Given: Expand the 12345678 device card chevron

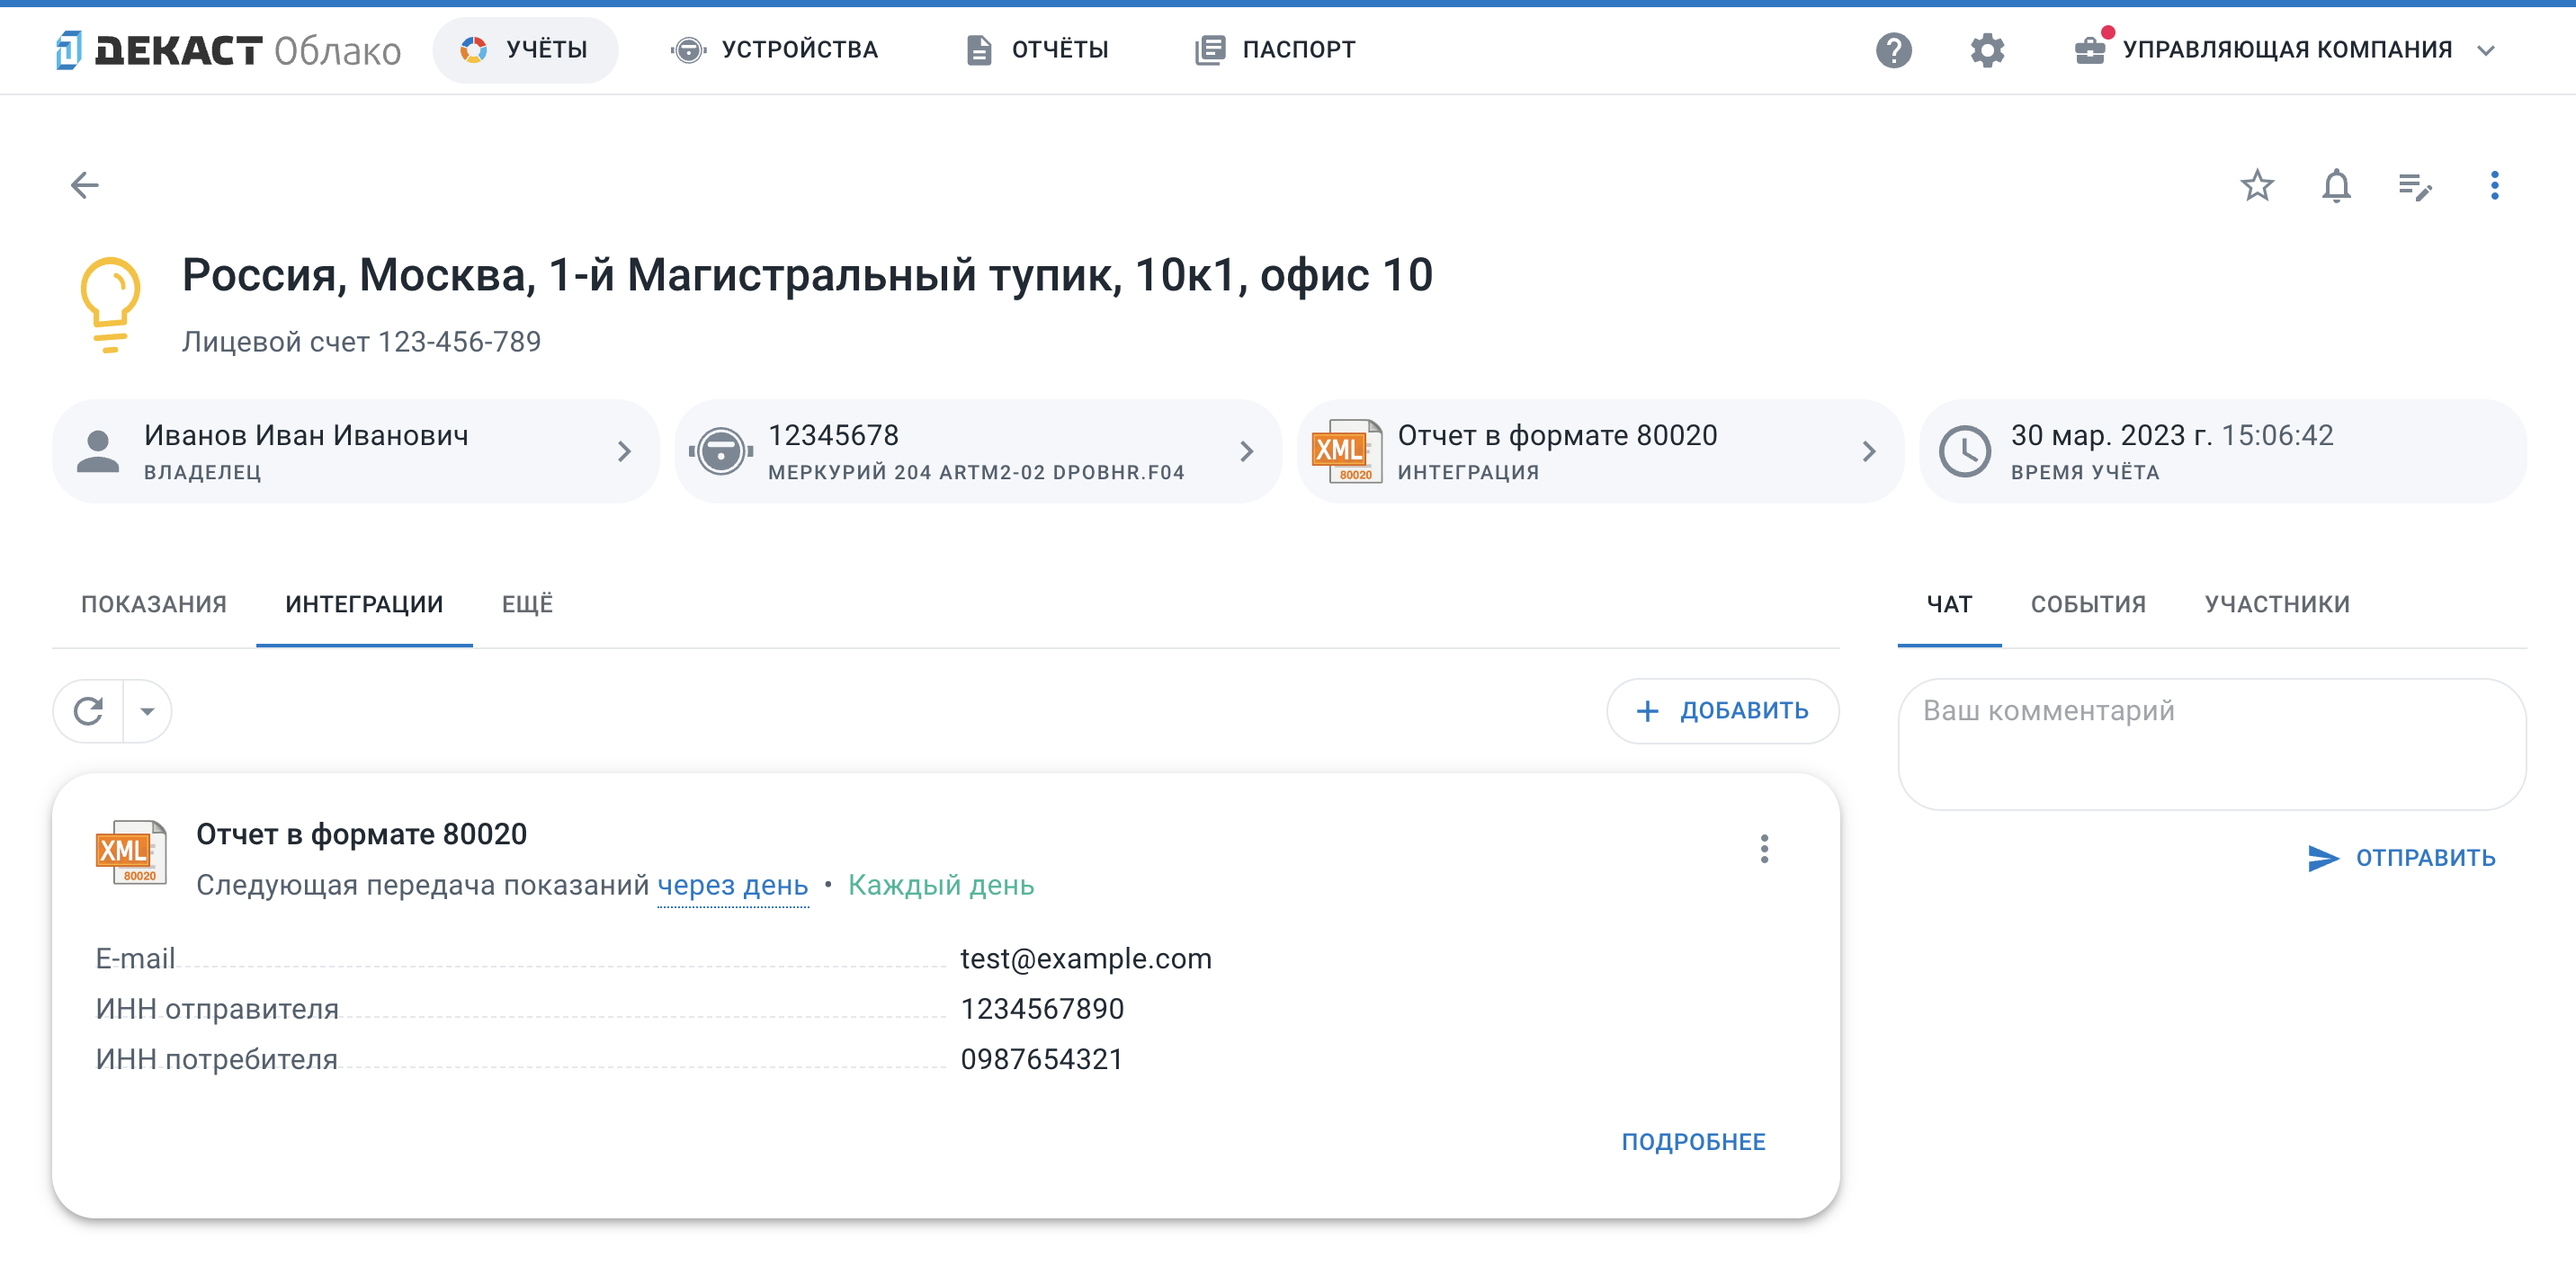Looking at the screenshot, I should (x=1246, y=451).
